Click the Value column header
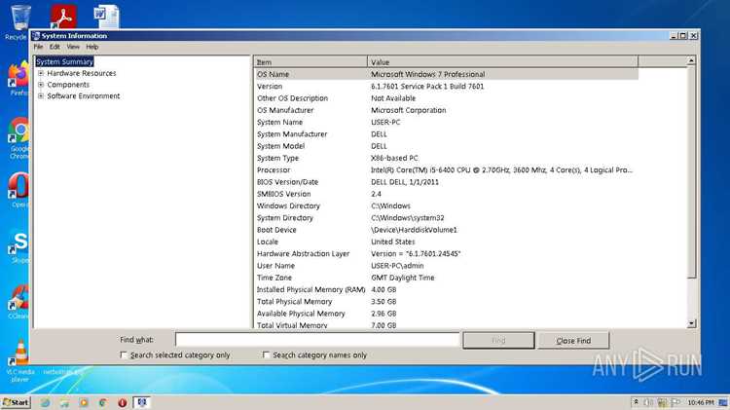 tap(503, 62)
